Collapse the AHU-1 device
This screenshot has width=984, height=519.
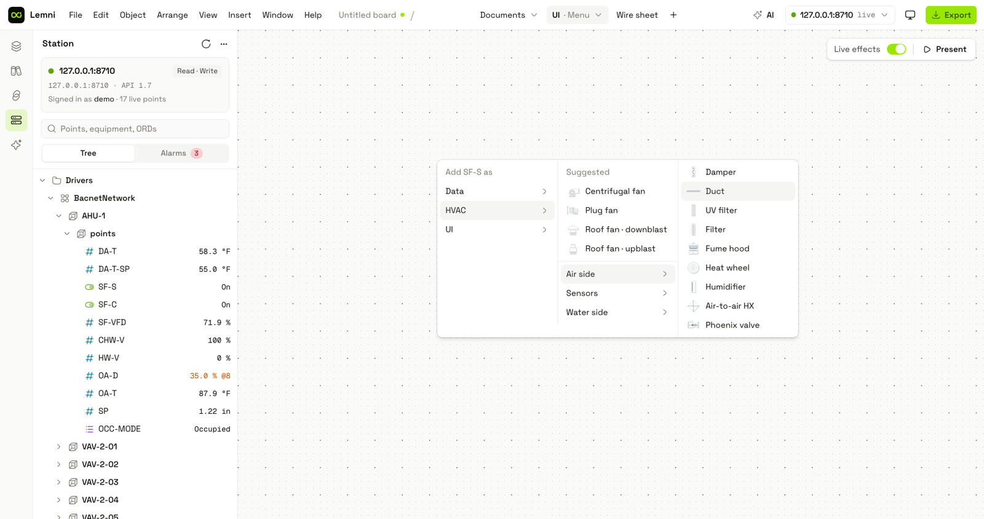(59, 216)
